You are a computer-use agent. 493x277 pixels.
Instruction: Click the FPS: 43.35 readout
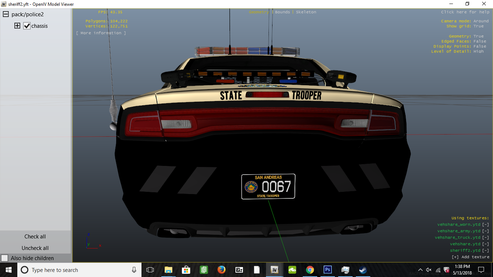click(x=110, y=12)
